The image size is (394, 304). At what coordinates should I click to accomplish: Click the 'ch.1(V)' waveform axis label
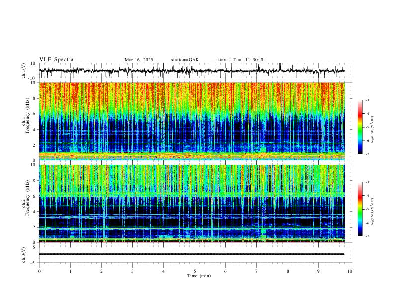[24, 71]
